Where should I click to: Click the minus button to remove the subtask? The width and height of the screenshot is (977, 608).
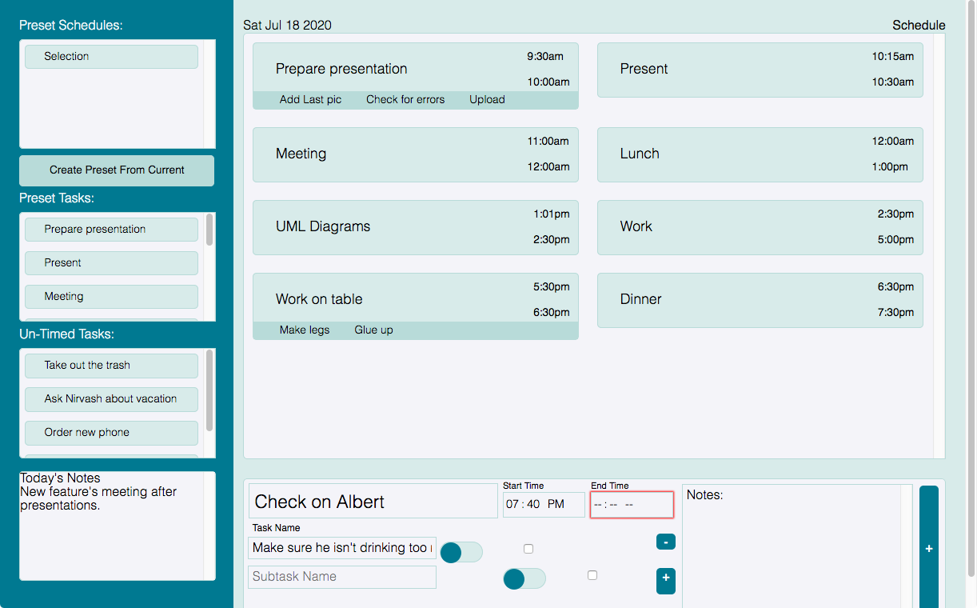click(665, 542)
